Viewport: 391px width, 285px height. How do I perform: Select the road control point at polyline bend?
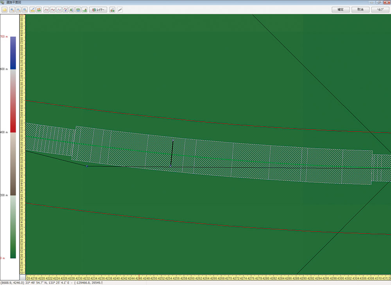87,166
